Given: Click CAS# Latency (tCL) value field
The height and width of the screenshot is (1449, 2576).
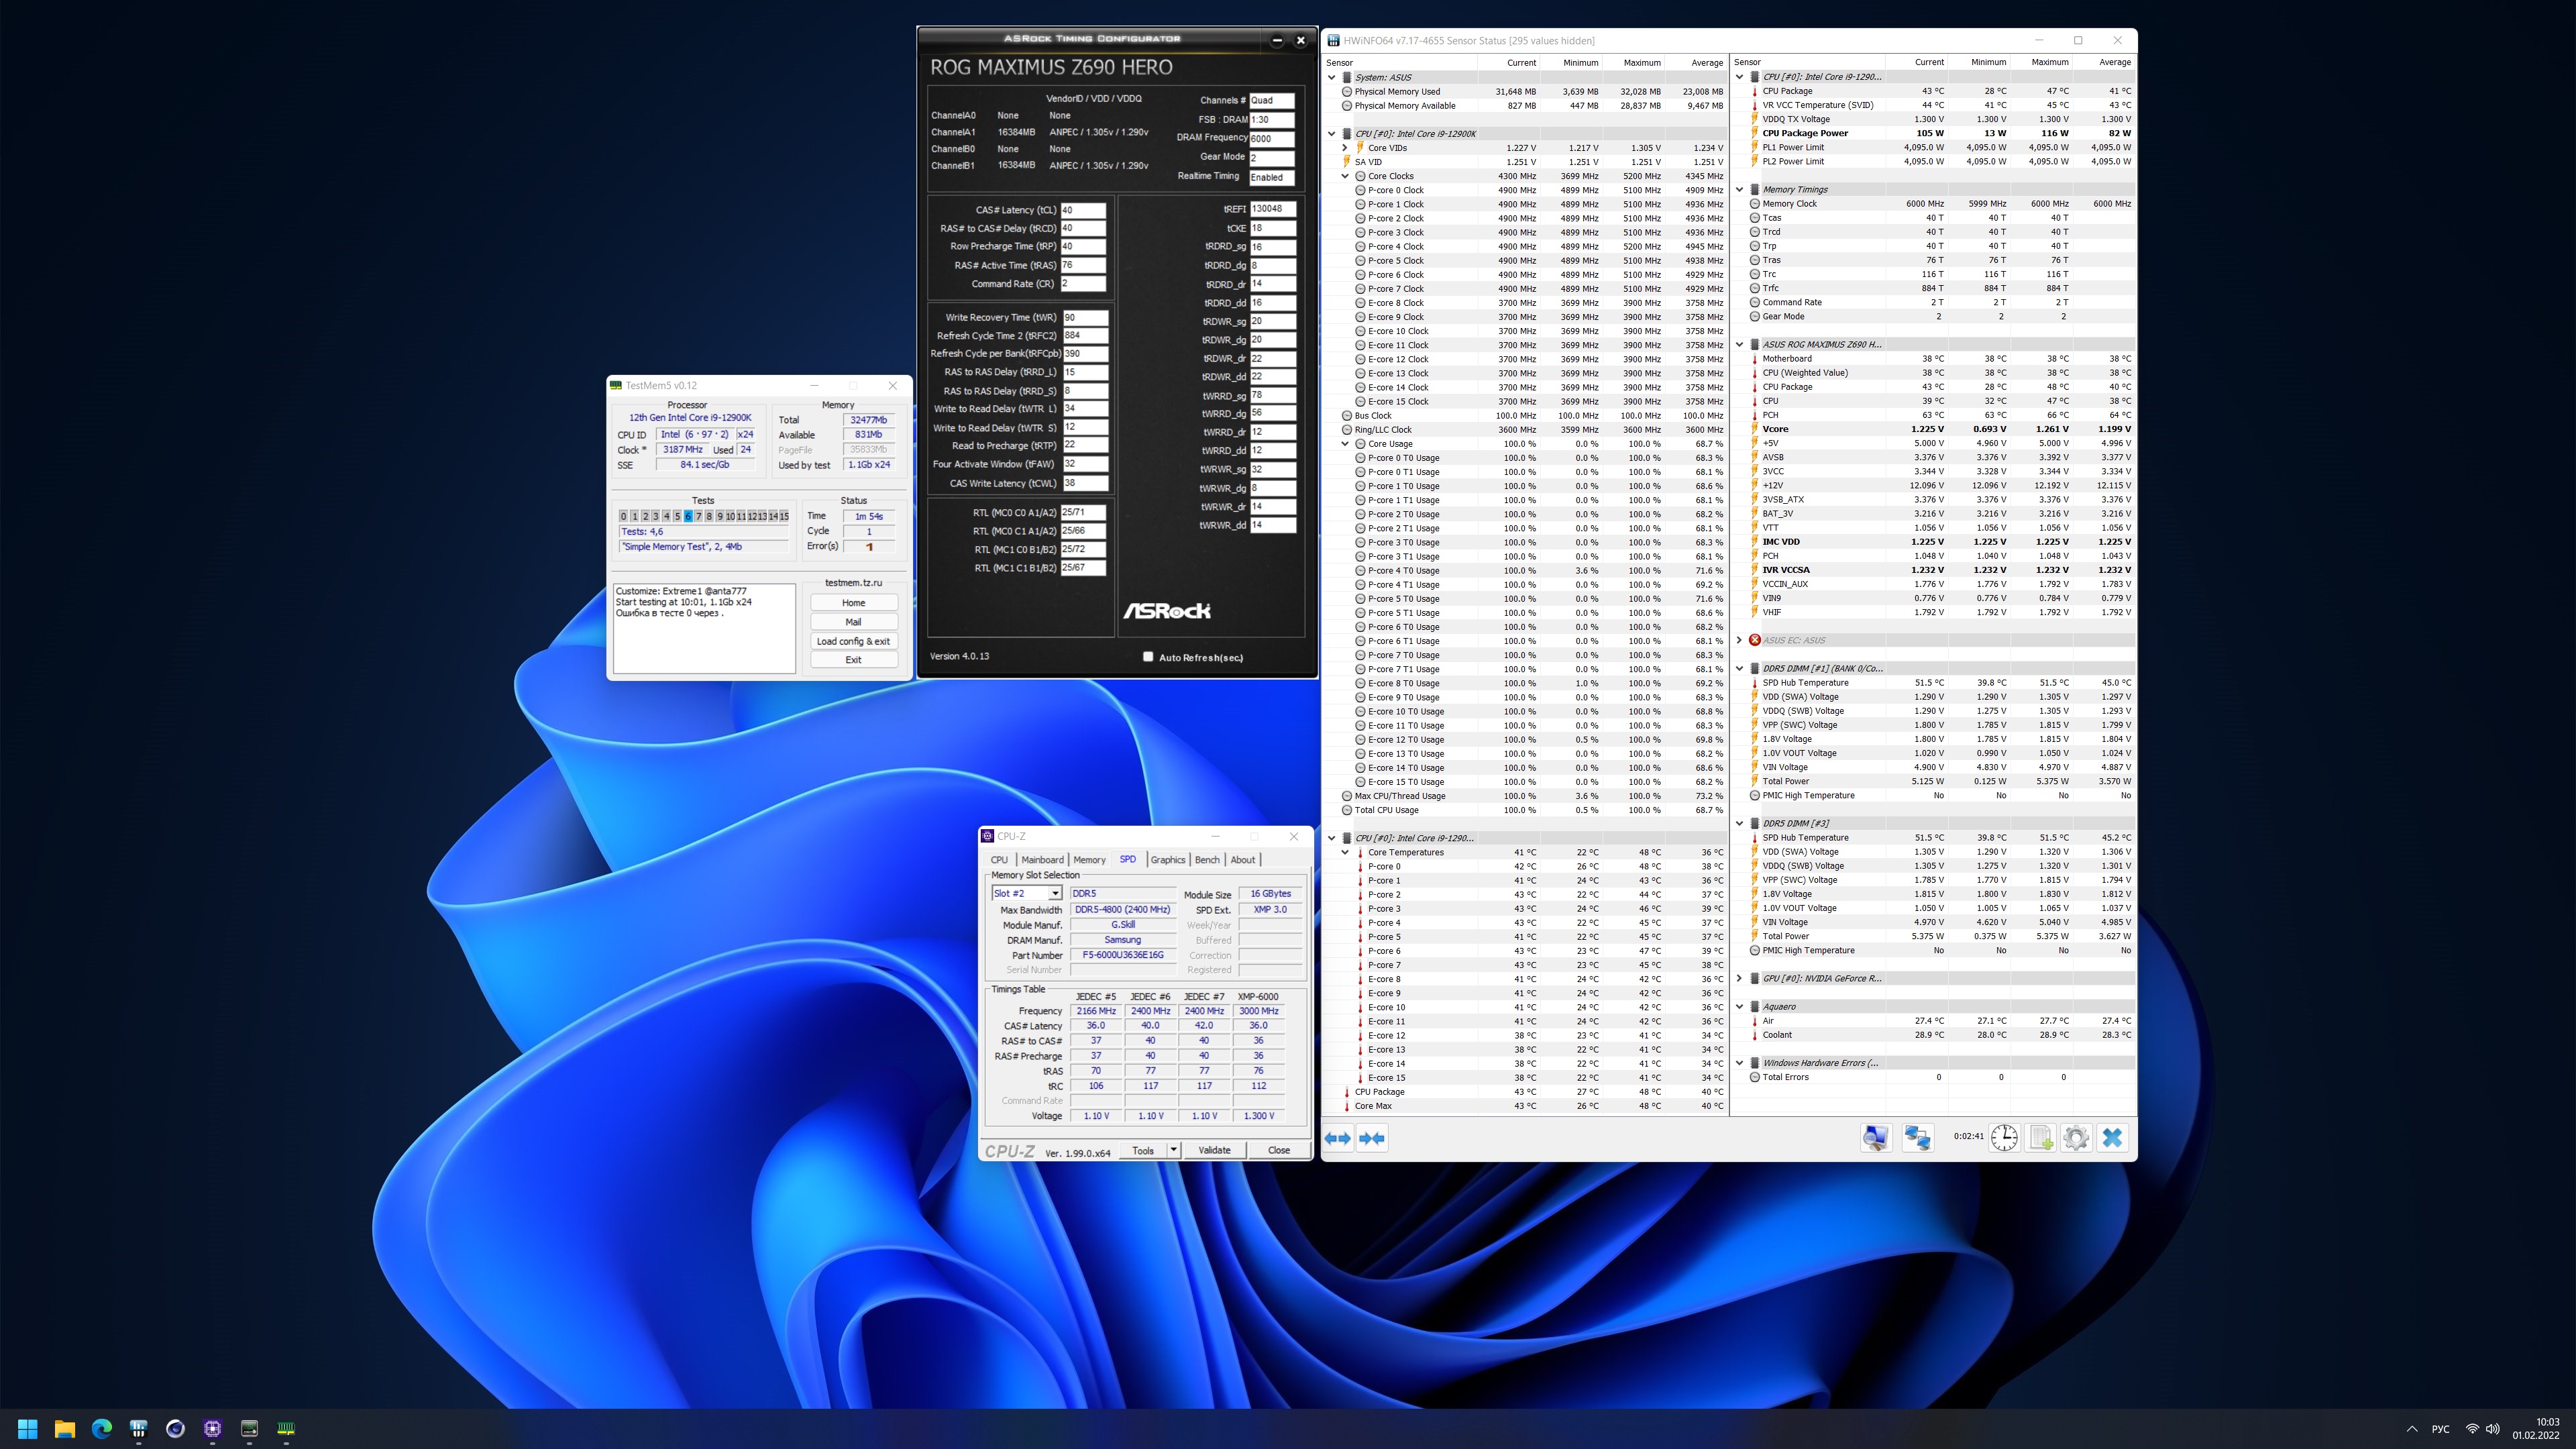Looking at the screenshot, I should pyautogui.click(x=1082, y=210).
